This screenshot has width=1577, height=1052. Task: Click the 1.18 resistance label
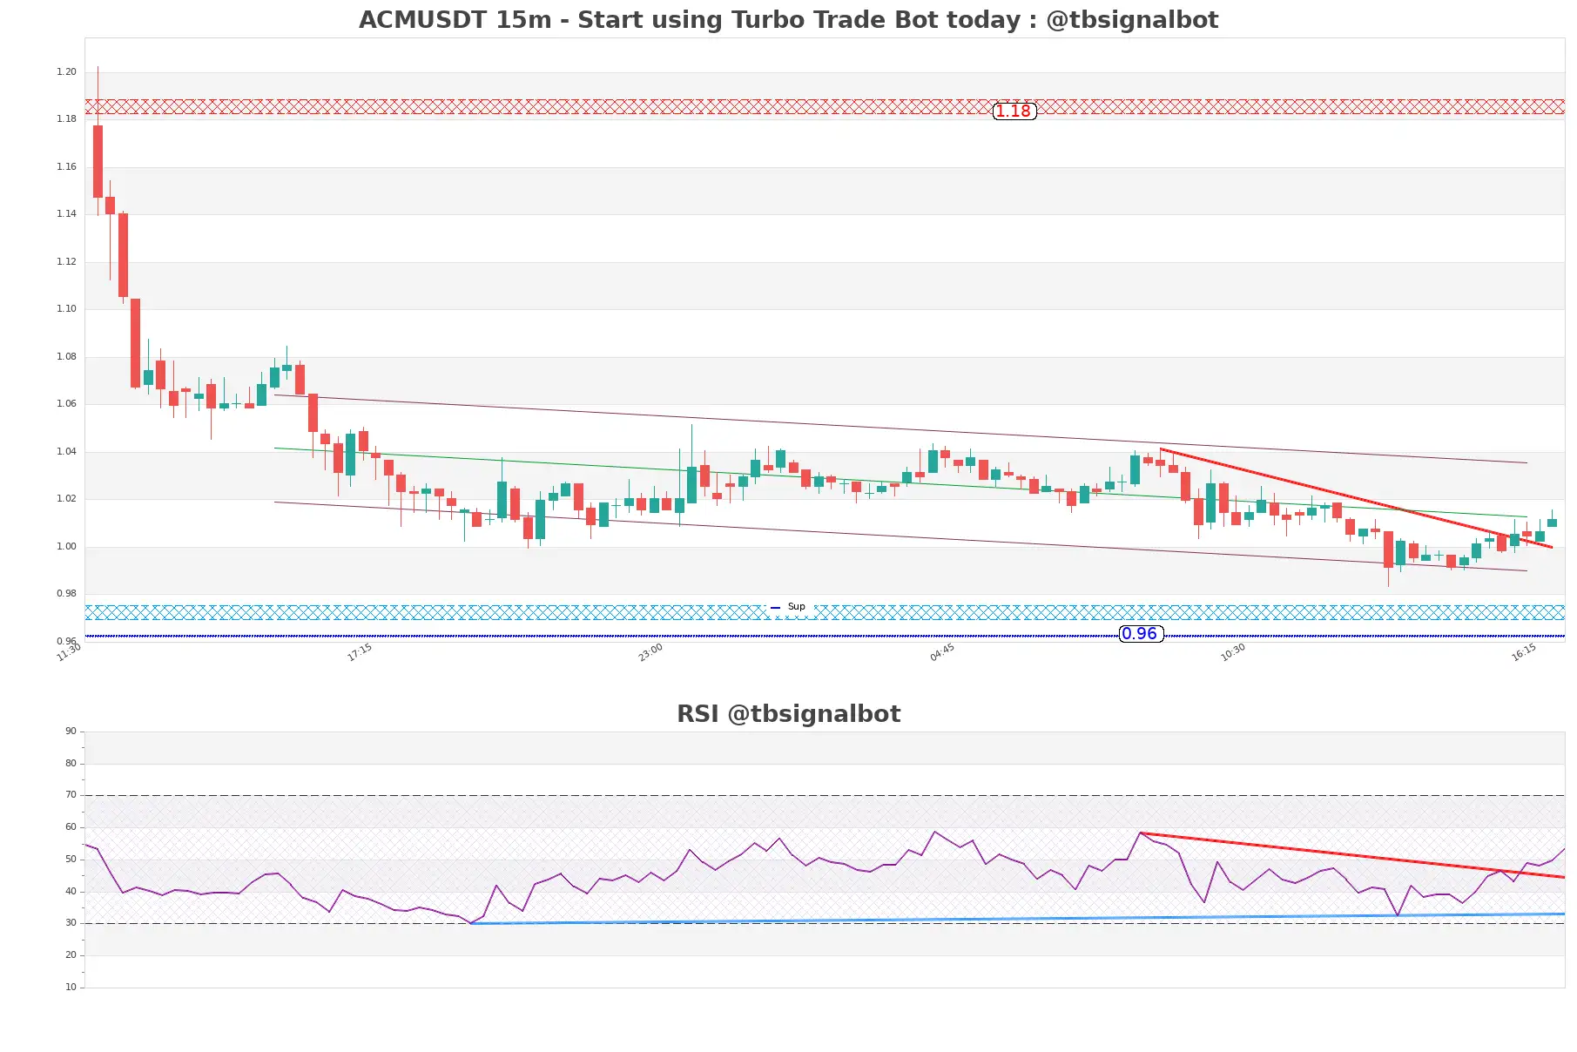(x=1014, y=111)
